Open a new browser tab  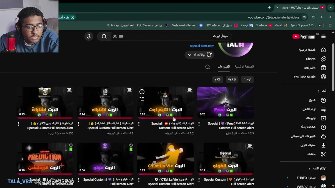269,8
